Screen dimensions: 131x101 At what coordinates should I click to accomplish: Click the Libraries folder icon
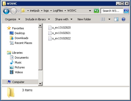9,53
